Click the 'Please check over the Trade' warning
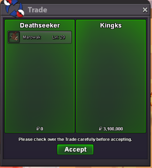Image resolution: width=152 pixels, height=168 pixels. tap(75, 139)
